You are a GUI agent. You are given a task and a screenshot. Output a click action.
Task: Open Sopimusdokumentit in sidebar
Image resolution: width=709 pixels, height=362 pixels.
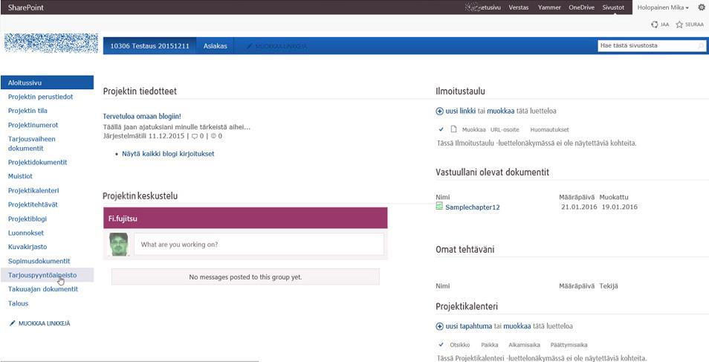coord(39,261)
